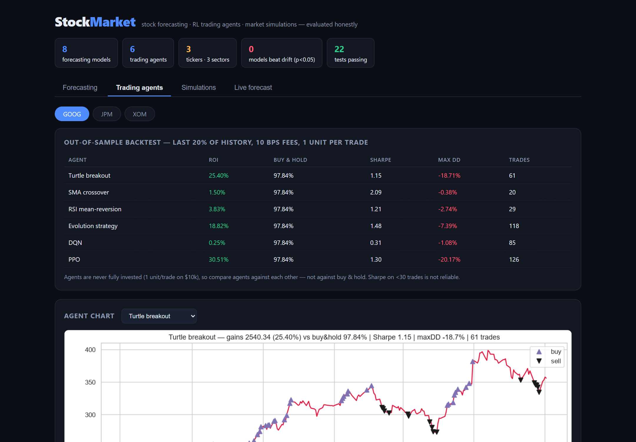Click the StockMarket logo title
The height and width of the screenshot is (442, 636).
click(95, 22)
